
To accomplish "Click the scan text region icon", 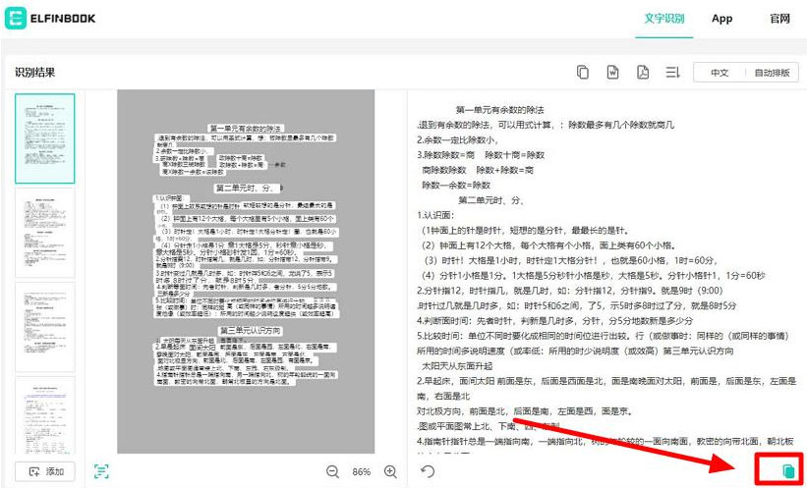I will click(x=101, y=471).
